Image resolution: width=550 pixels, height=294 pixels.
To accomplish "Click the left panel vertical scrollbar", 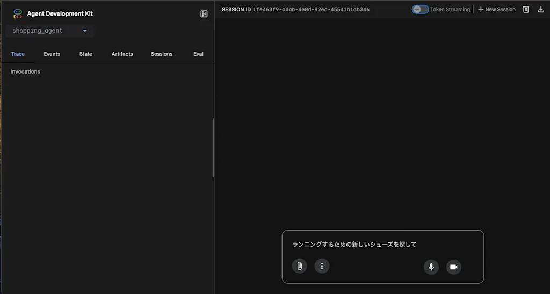I will [213, 148].
